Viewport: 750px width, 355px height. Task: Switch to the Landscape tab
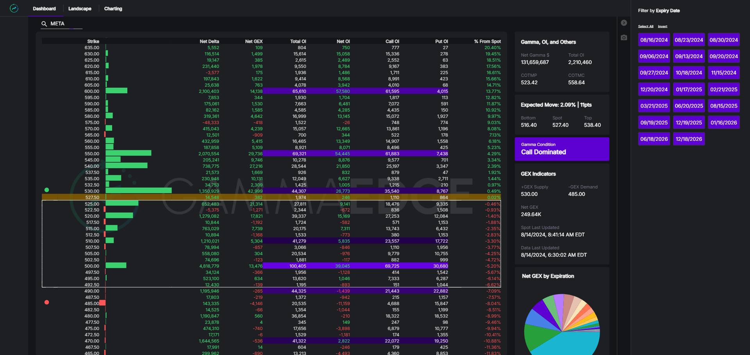click(80, 9)
